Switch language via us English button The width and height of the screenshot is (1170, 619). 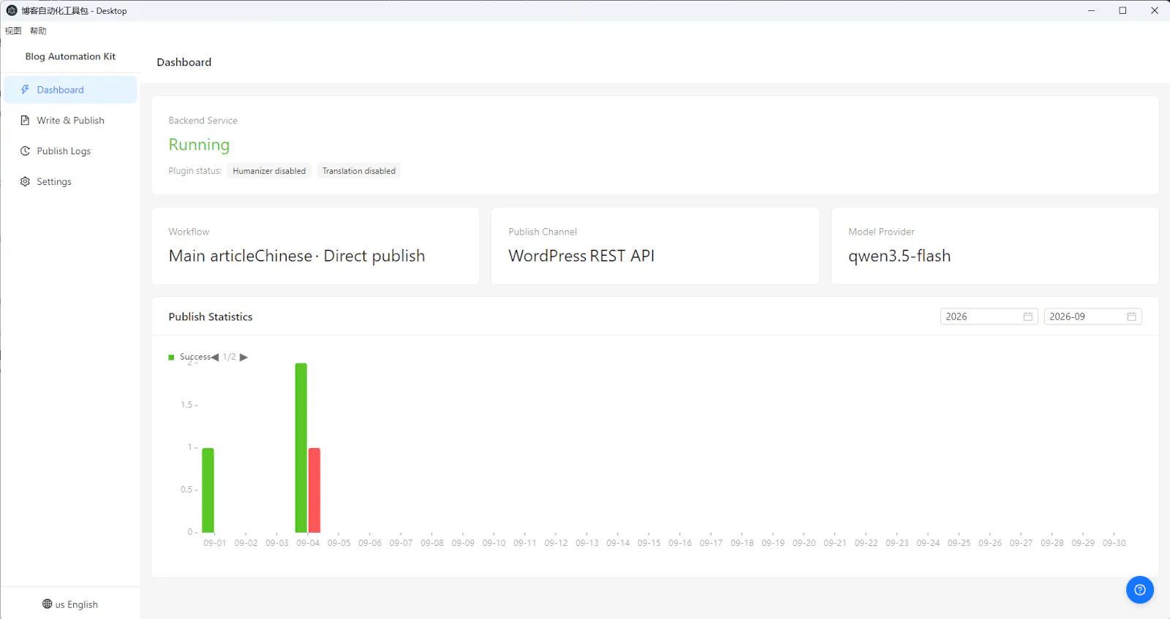click(x=70, y=604)
